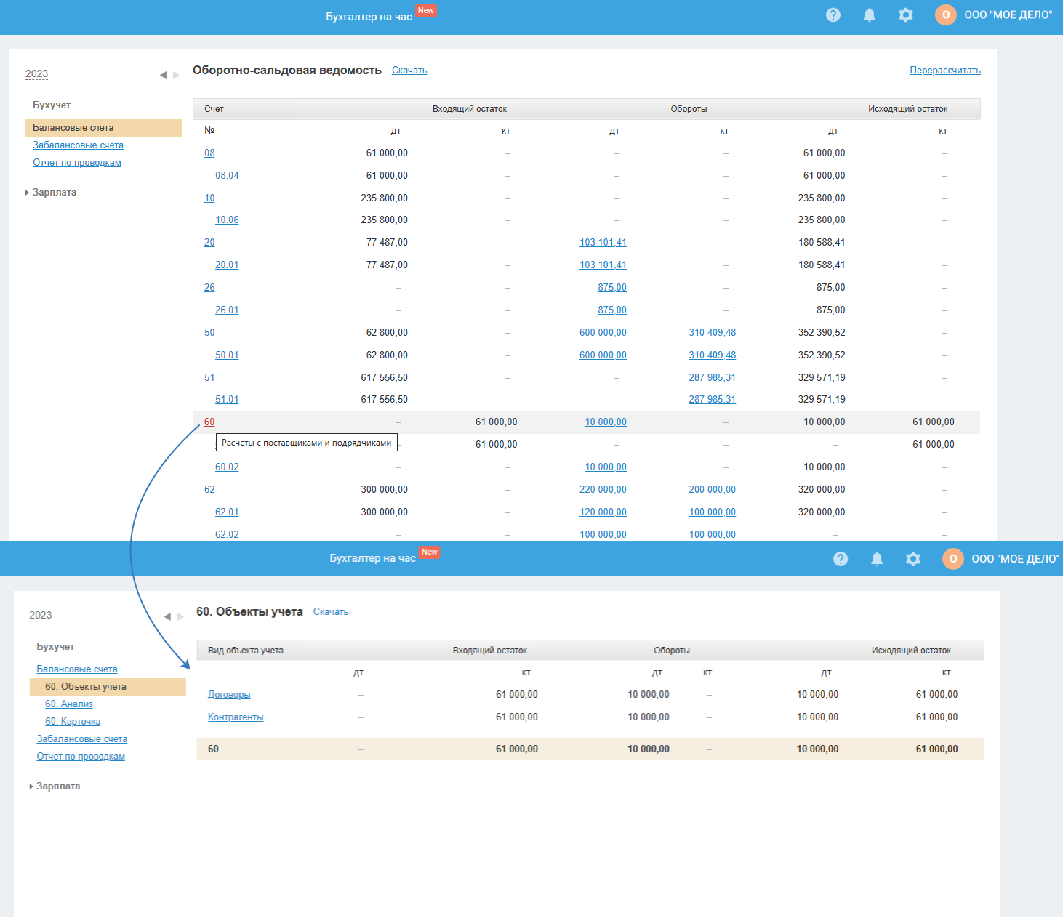Open subaccount 10.06
1063x918 pixels.
click(227, 220)
